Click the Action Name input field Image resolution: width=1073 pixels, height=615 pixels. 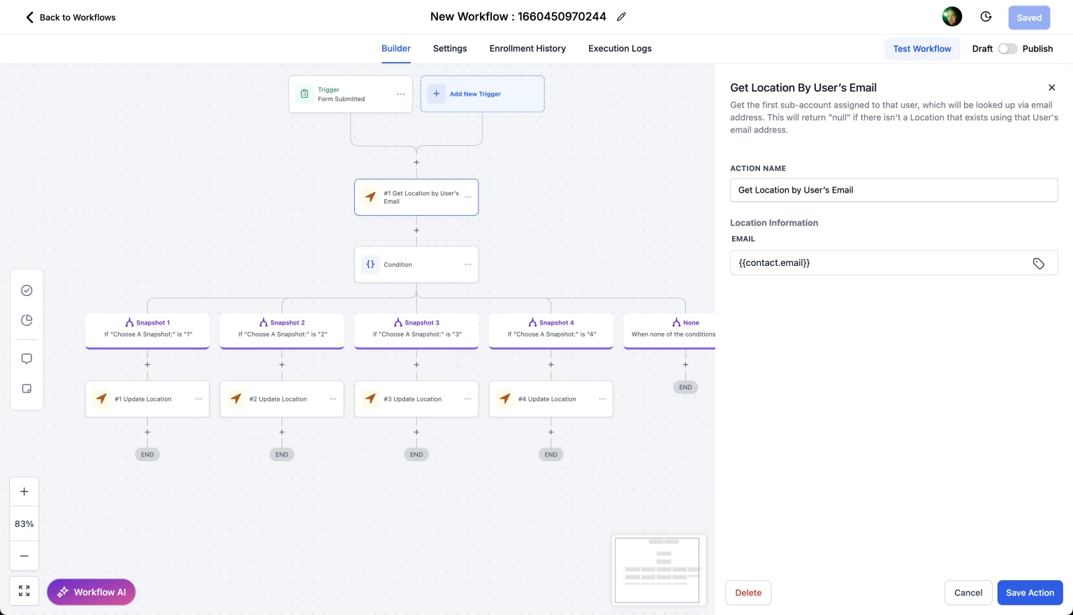(x=893, y=190)
